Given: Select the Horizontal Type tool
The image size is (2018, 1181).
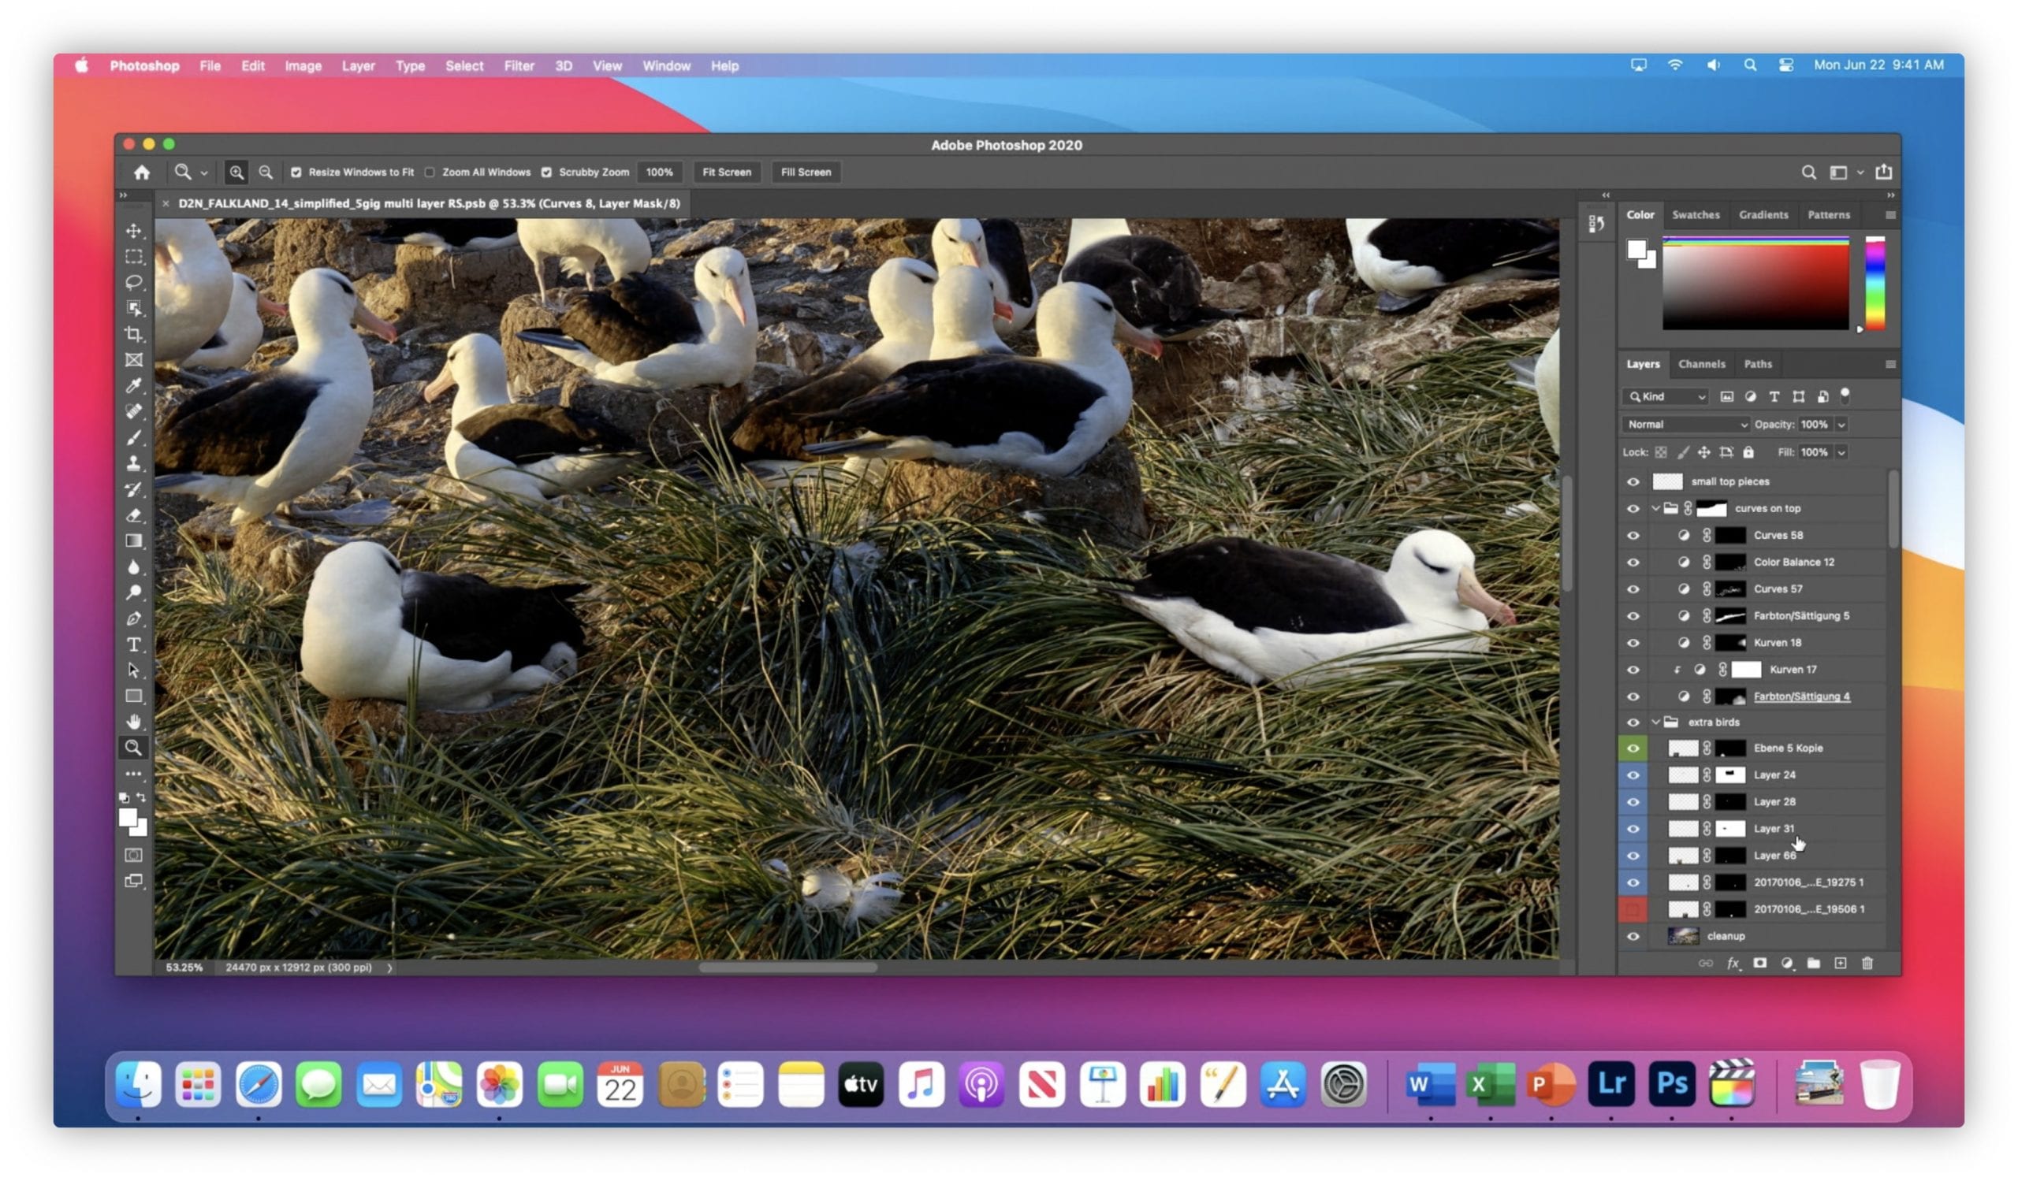Looking at the screenshot, I should [x=134, y=645].
